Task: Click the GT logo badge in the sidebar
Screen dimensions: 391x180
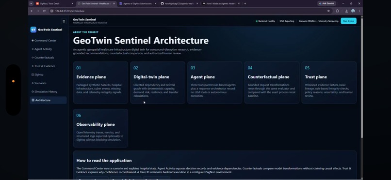Action: coord(33,30)
